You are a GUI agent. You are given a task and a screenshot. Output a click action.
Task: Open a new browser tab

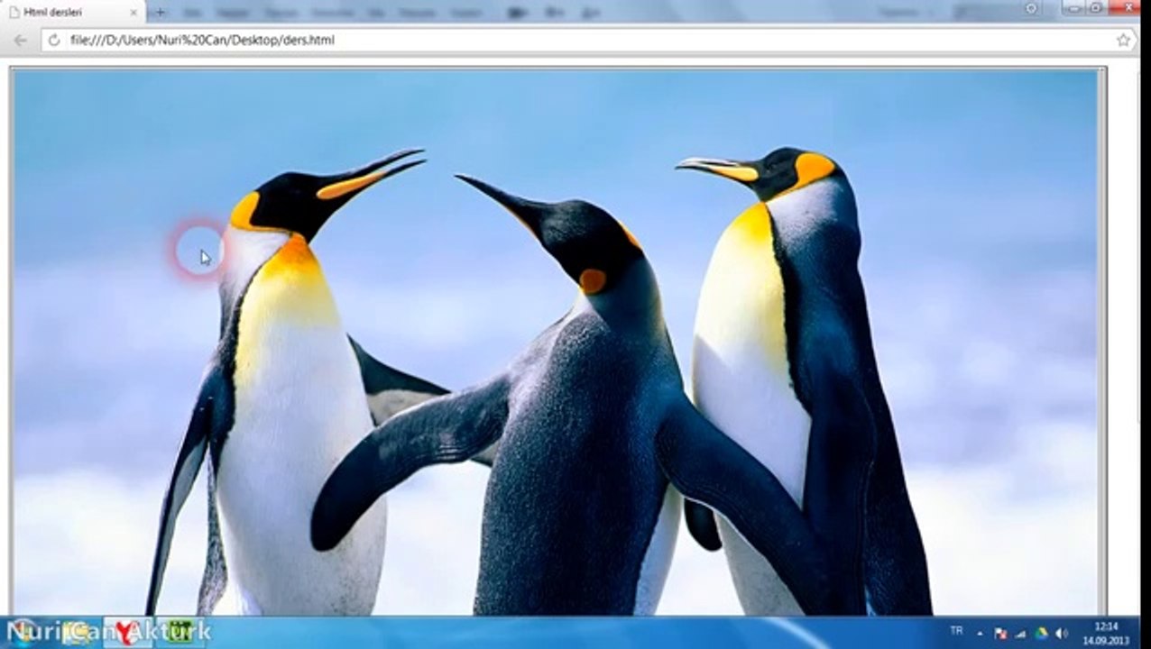(161, 13)
